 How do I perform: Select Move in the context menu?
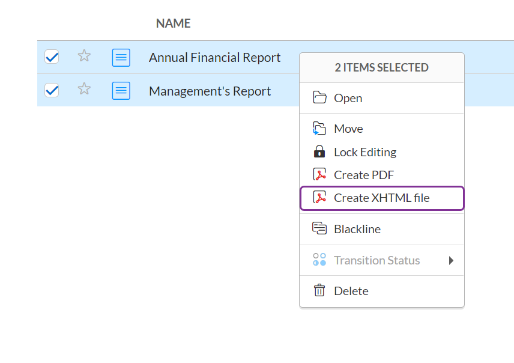(348, 129)
